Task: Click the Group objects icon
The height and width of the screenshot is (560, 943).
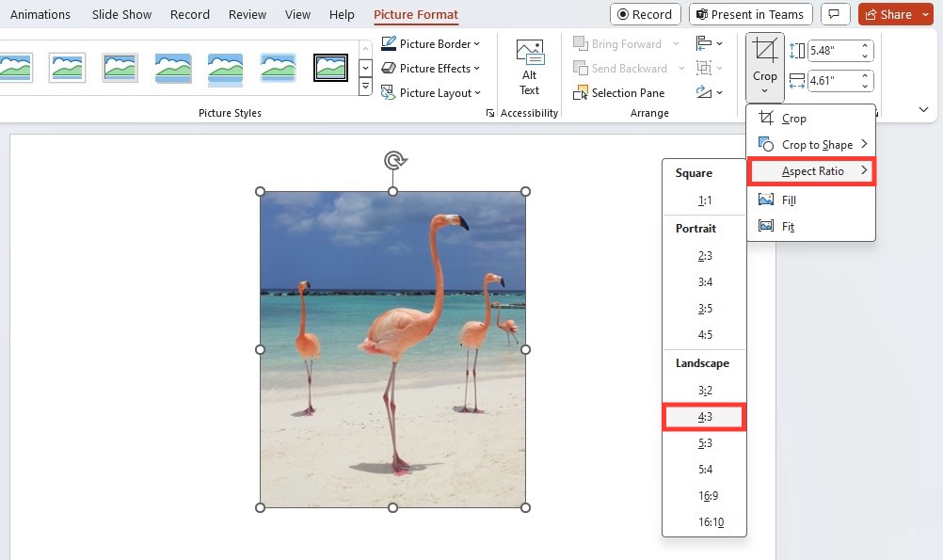Action: click(709, 68)
